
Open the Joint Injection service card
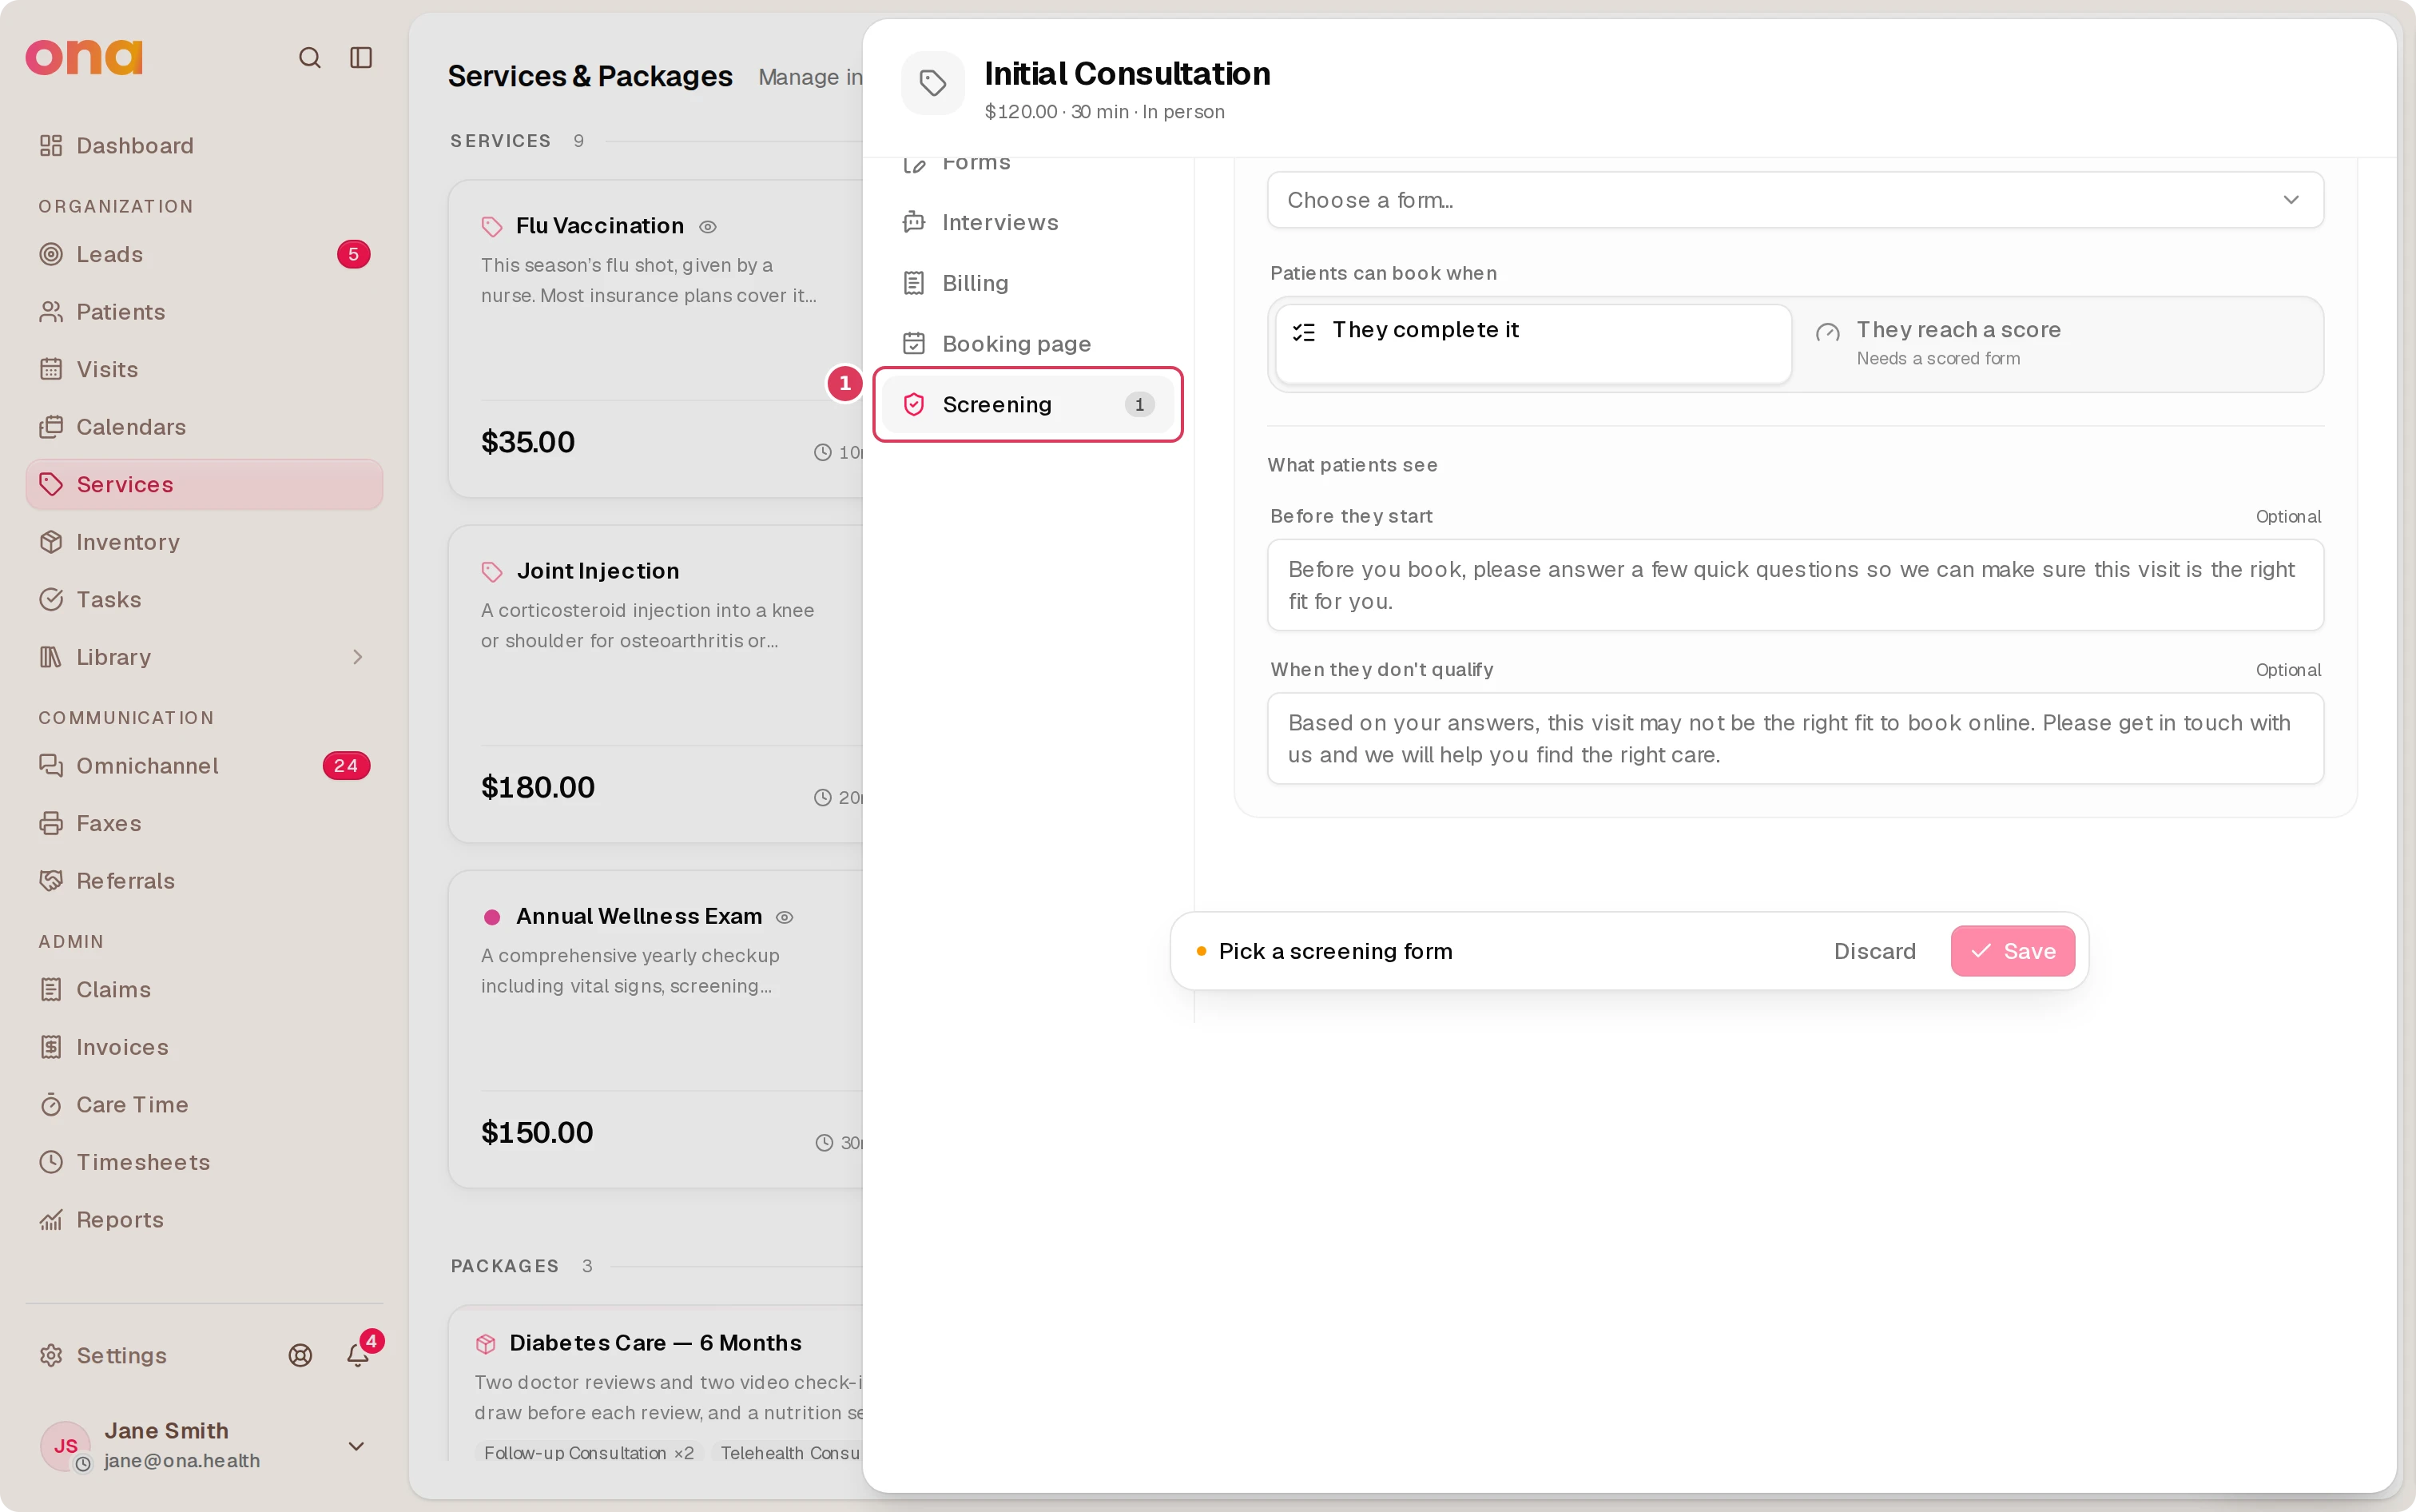tap(656, 684)
